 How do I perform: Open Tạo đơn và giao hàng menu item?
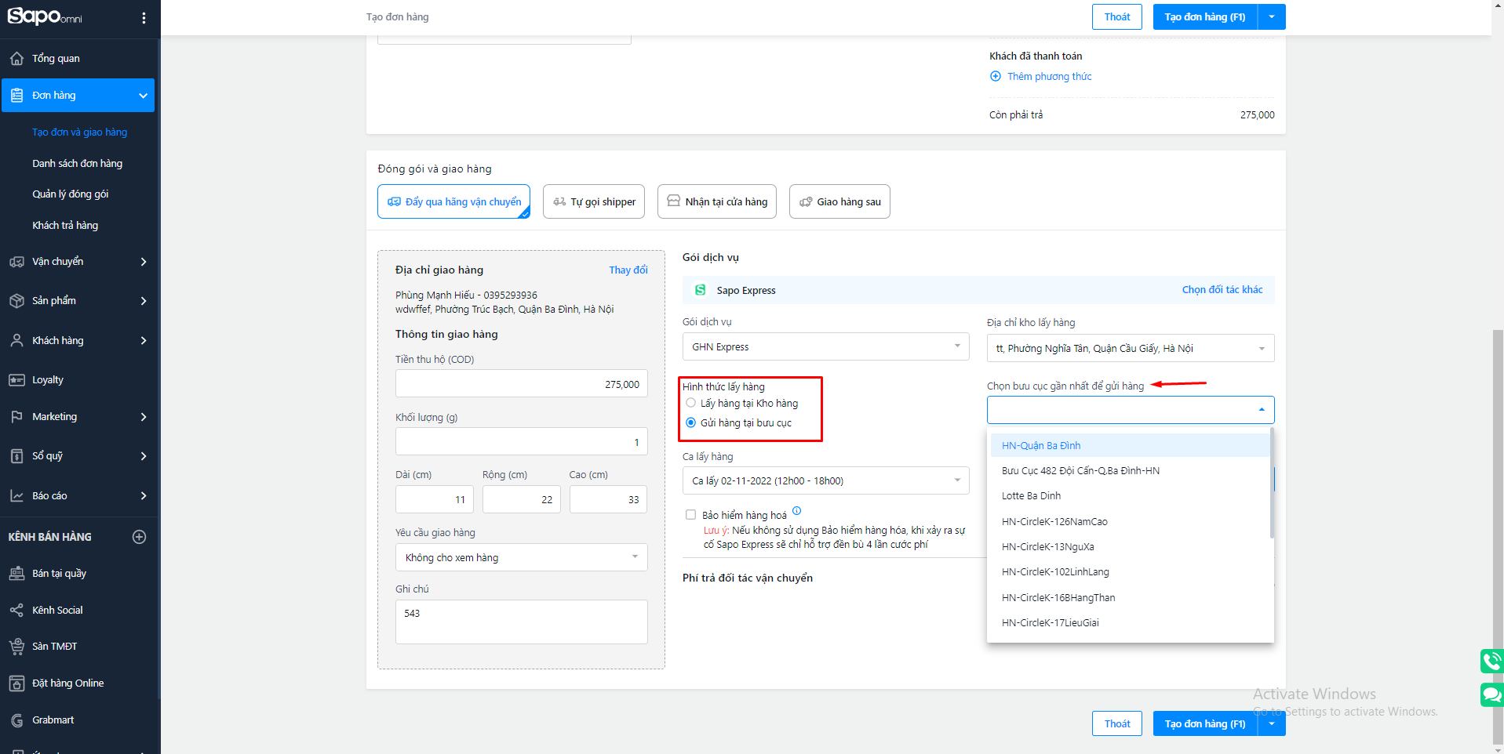point(79,132)
